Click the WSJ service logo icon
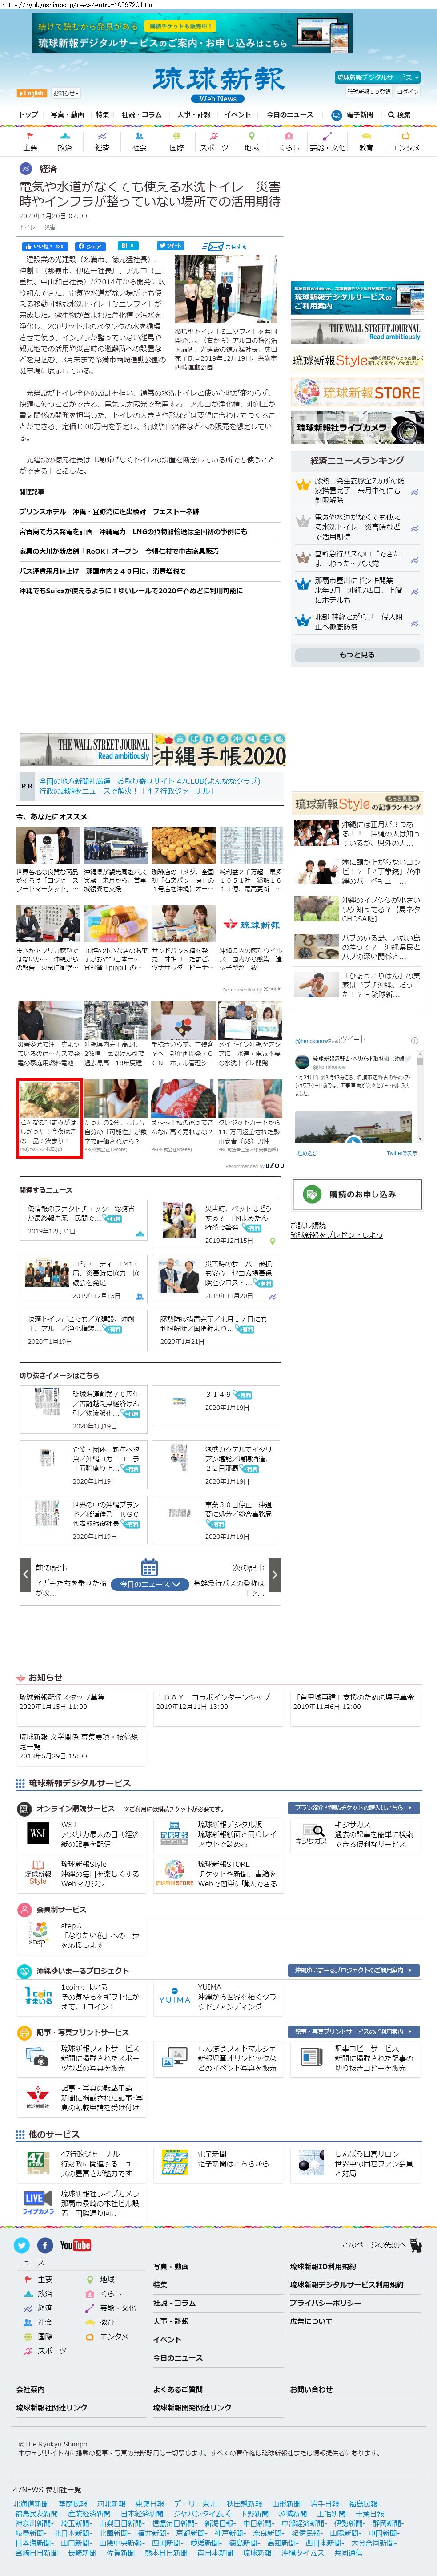Image resolution: width=437 pixels, height=2576 pixels. click(37, 1833)
